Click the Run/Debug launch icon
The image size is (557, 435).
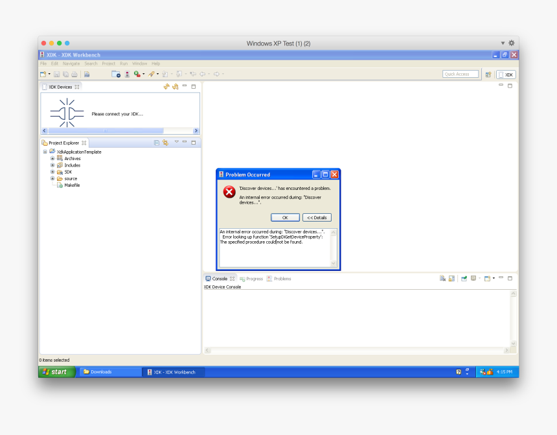(137, 74)
